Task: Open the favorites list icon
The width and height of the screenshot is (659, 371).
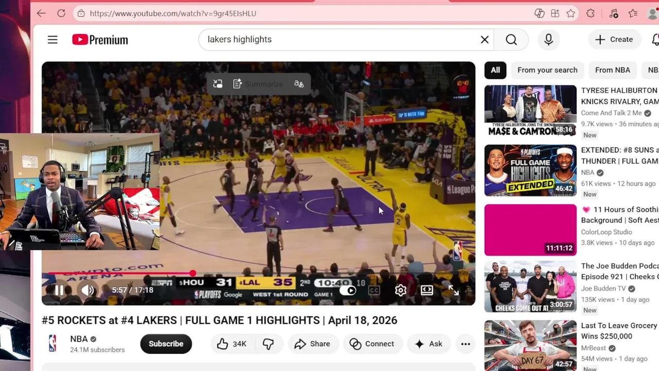Action: coord(633,13)
